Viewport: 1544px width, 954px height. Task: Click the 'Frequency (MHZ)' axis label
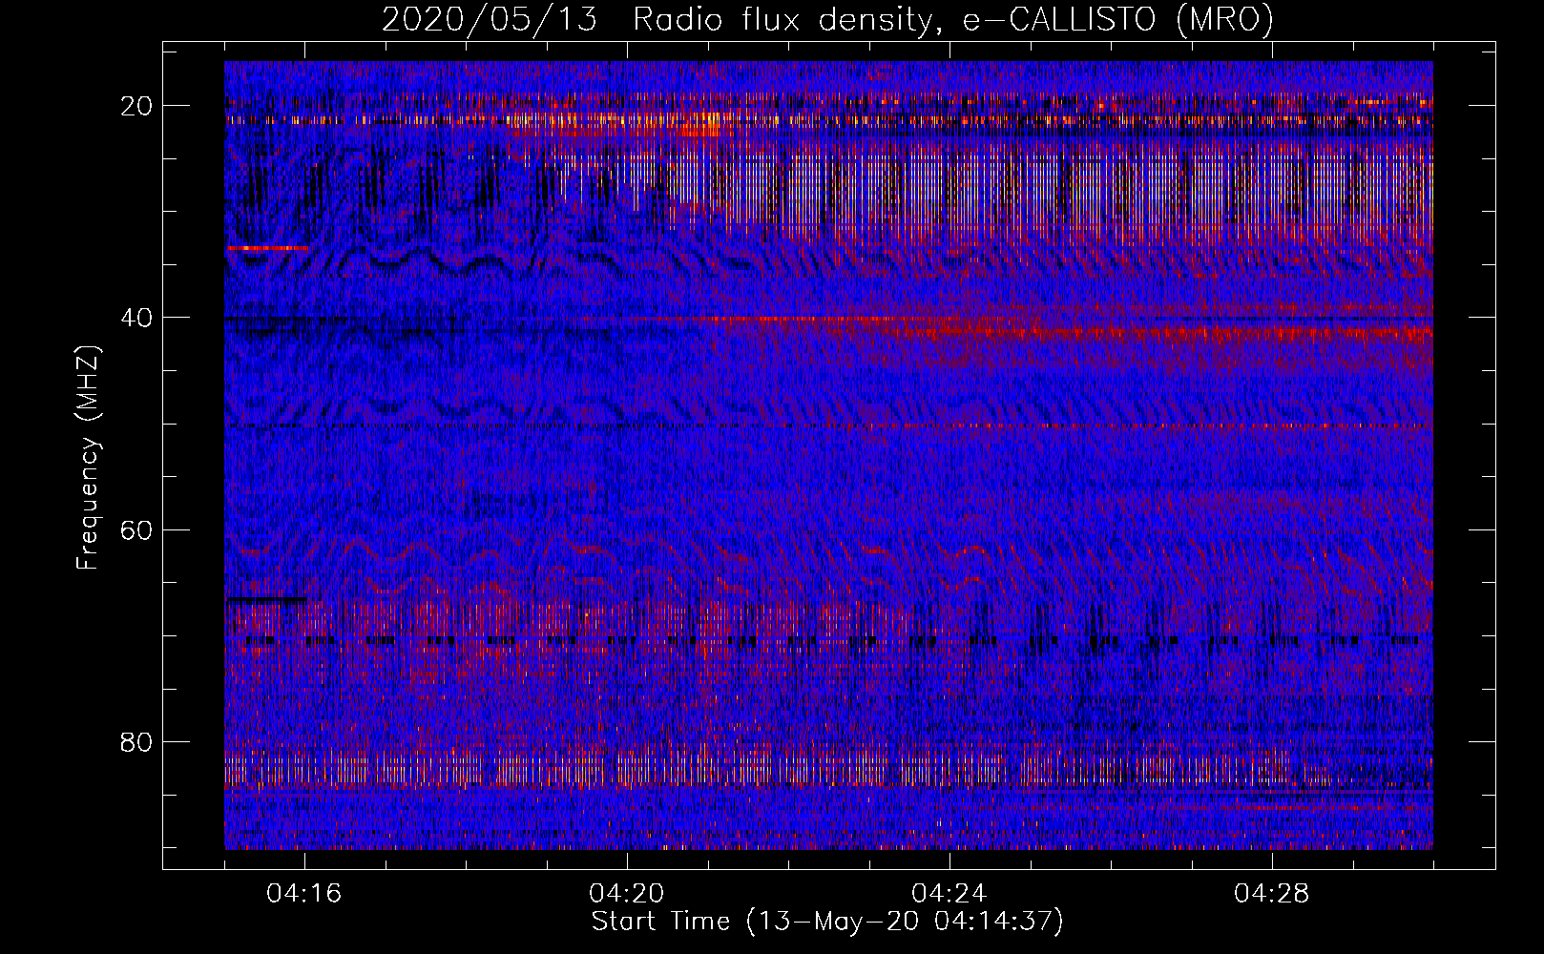point(88,458)
